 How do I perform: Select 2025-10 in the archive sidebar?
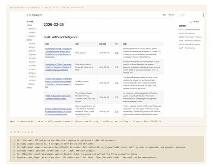(x=32, y=51)
